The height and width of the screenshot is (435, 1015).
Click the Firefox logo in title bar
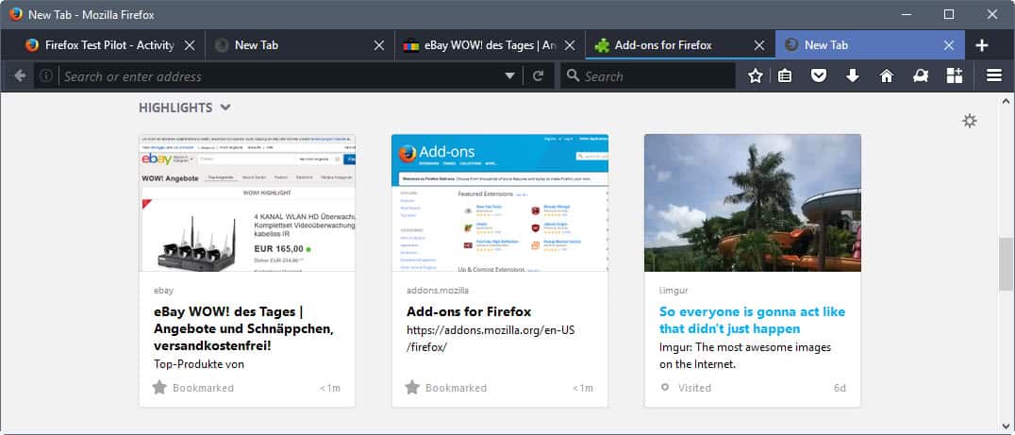click(x=15, y=13)
